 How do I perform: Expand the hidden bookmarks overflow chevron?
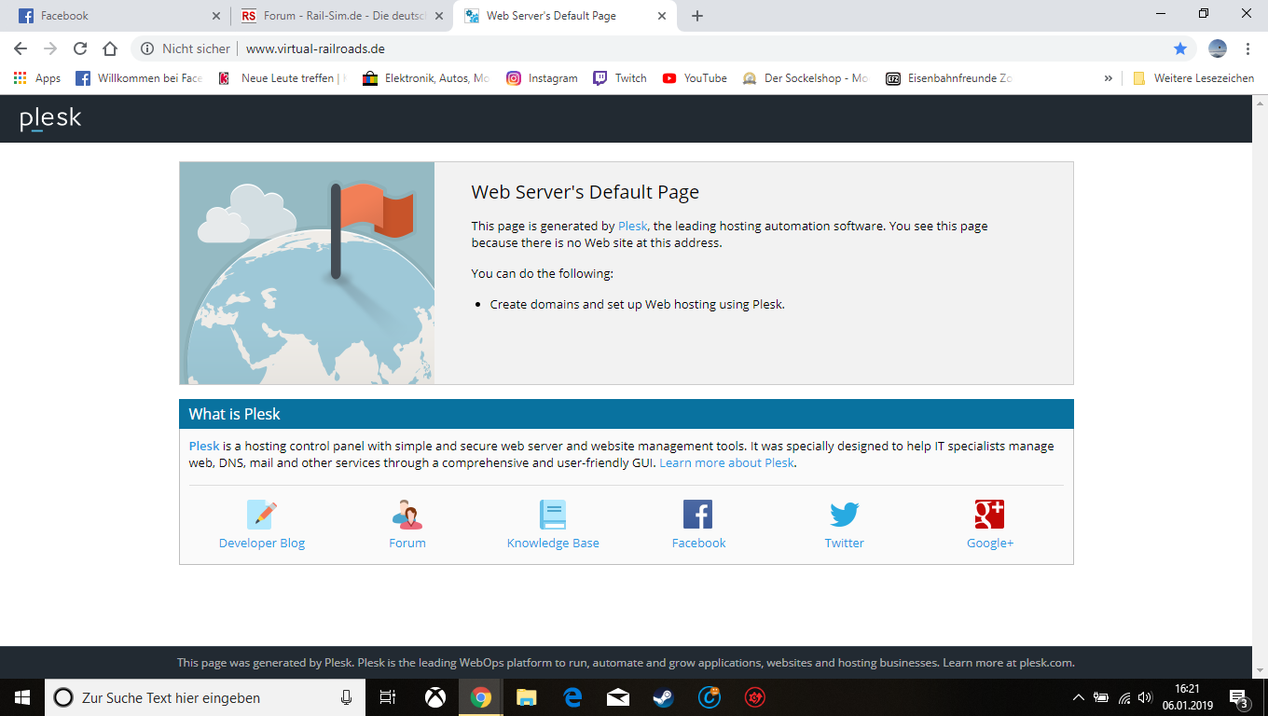point(1109,78)
